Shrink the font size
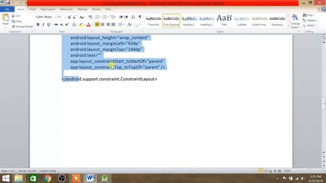Viewport: 326px width, 183px height. pos(74,17)
